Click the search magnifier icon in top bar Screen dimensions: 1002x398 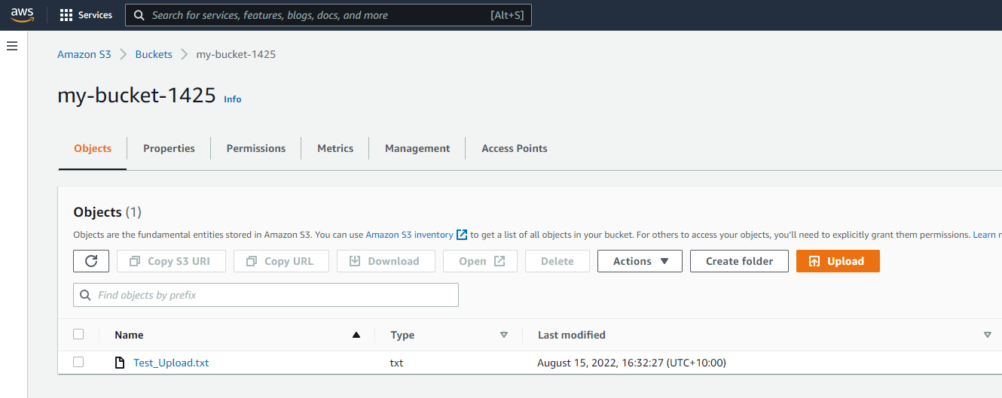coord(139,15)
